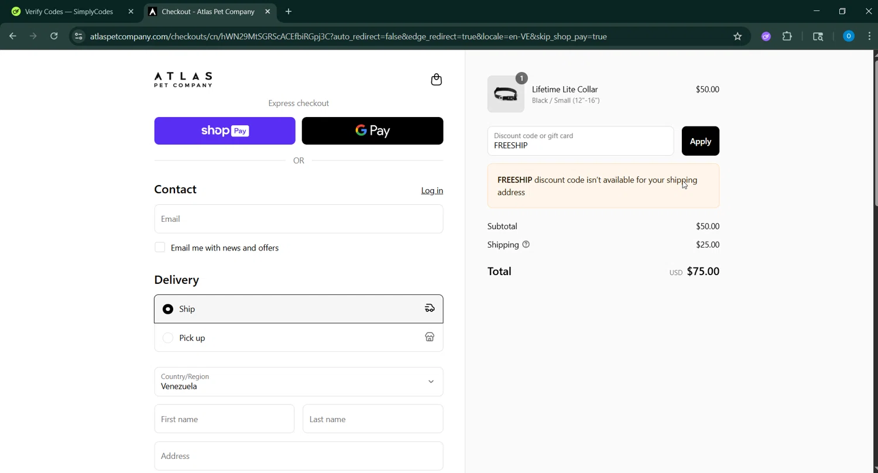
Task: Click the Lifetime Lite Collar product name
Action: (565, 89)
